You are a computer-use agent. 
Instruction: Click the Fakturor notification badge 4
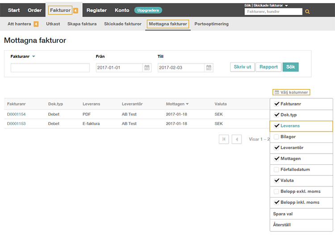(x=75, y=10)
